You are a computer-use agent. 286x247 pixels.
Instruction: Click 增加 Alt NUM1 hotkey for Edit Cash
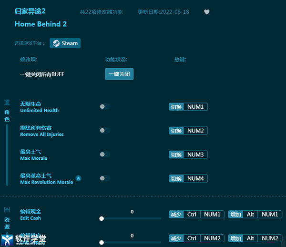(255, 215)
